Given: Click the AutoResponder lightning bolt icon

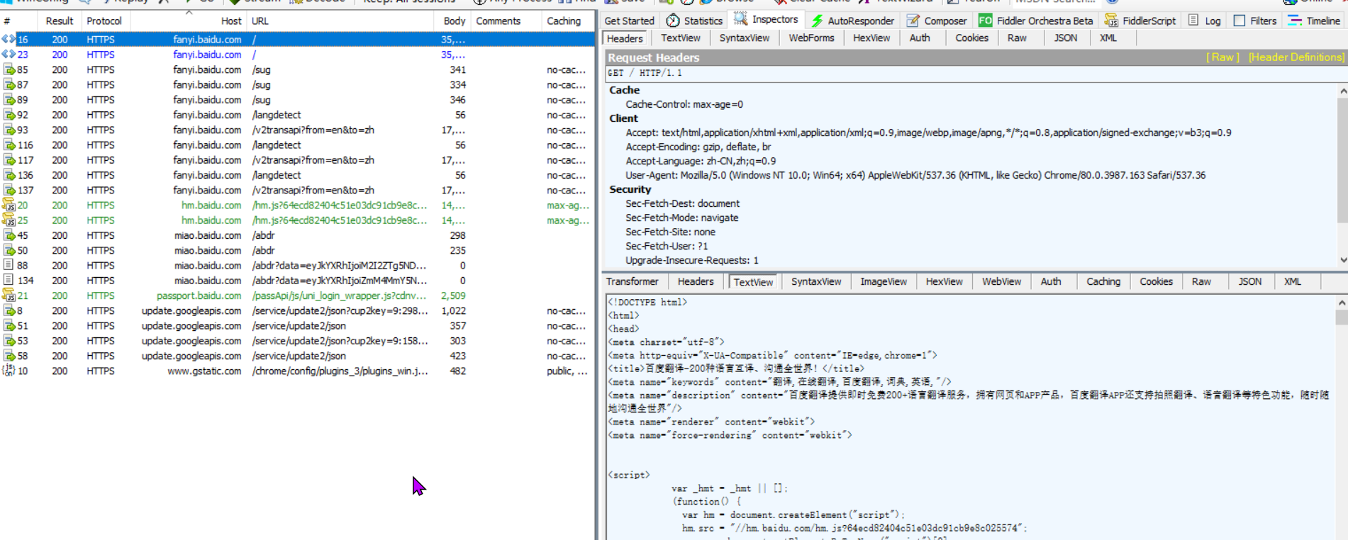Looking at the screenshot, I should (818, 21).
